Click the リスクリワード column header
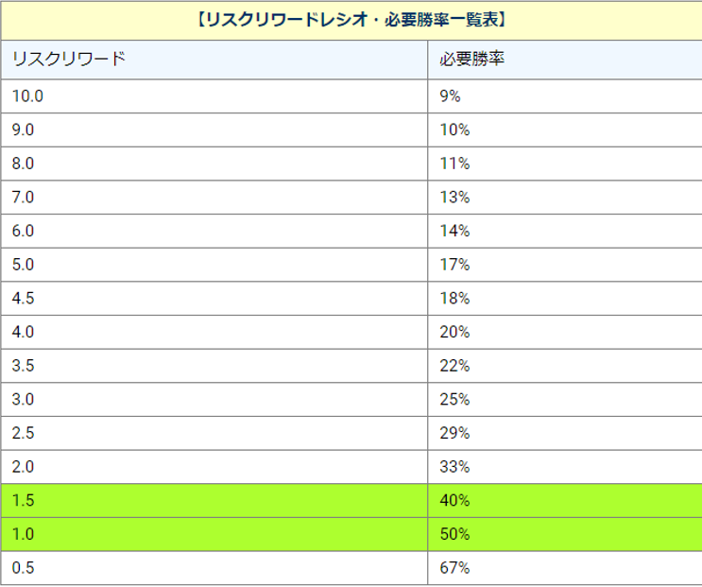Viewport: 702px width, 587px height. point(68,60)
